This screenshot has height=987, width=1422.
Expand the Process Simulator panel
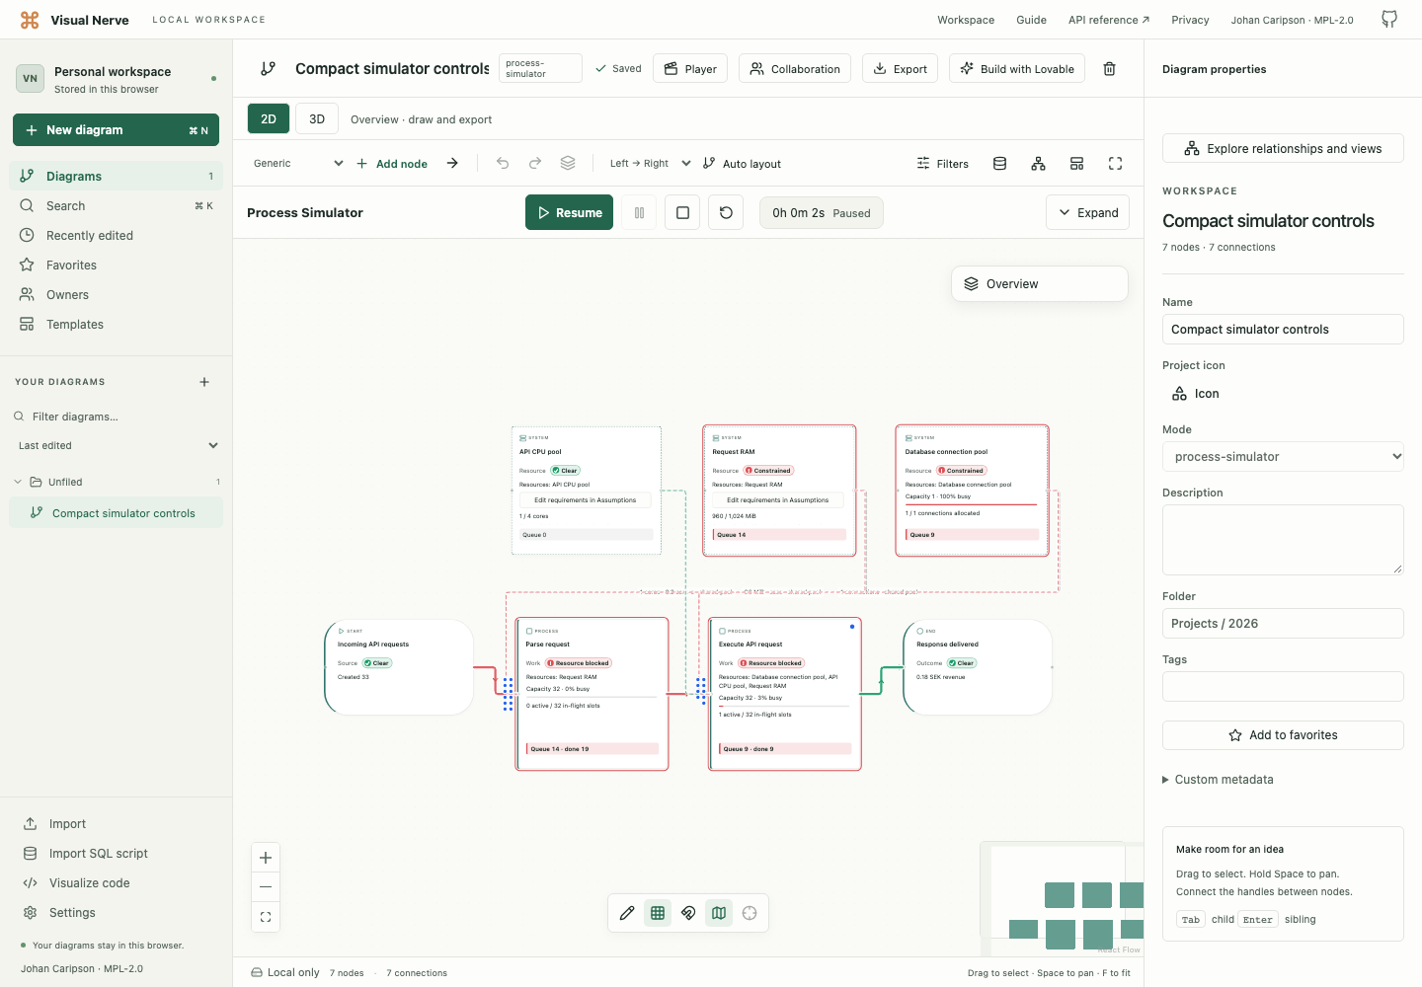click(x=1087, y=212)
